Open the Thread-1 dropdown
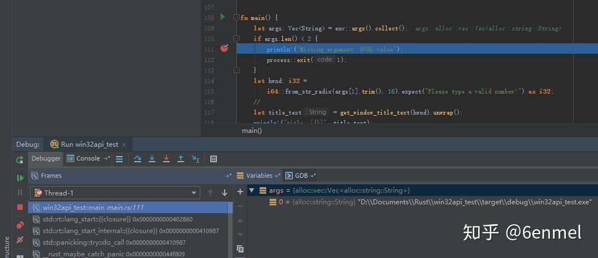598x258 pixels. 115,193
